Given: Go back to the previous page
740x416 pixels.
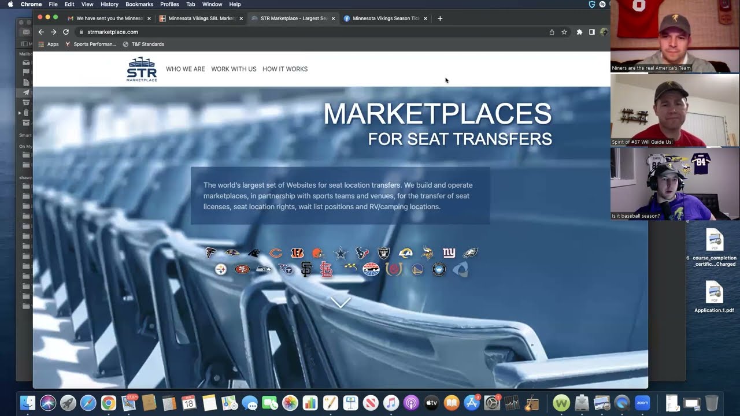Looking at the screenshot, I should tap(41, 32).
